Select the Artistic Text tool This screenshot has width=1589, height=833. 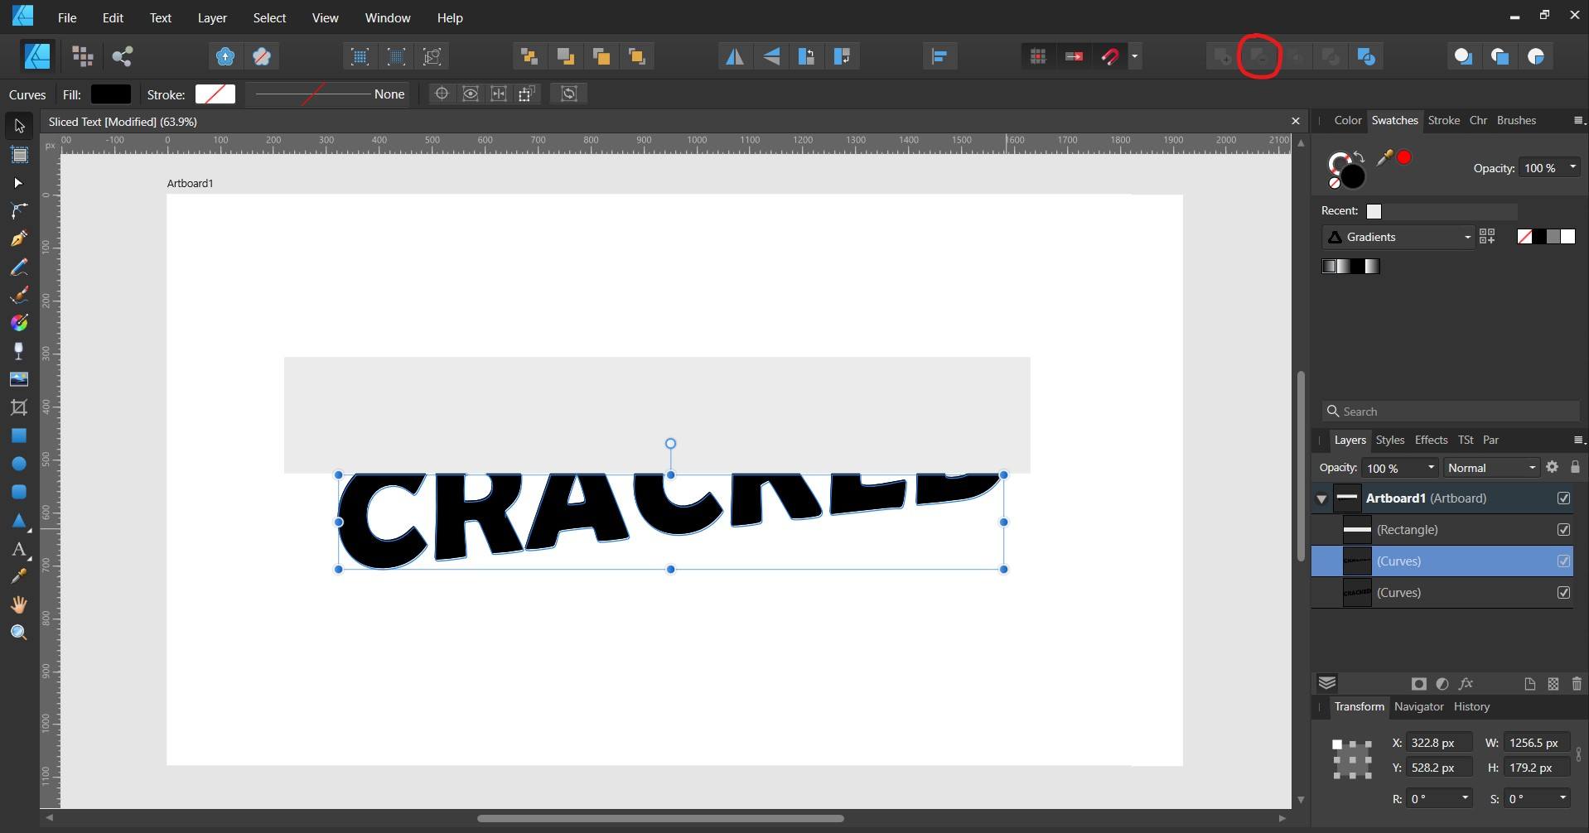click(18, 548)
